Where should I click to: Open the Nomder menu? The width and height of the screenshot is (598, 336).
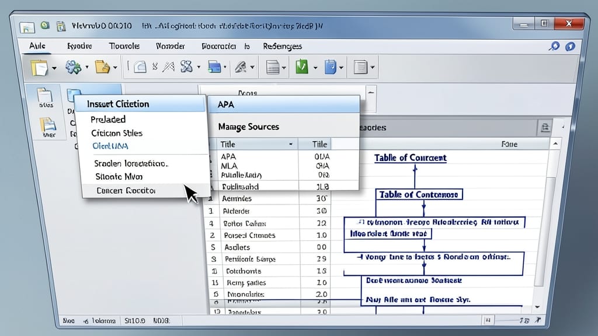pyautogui.click(x=170, y=46)
